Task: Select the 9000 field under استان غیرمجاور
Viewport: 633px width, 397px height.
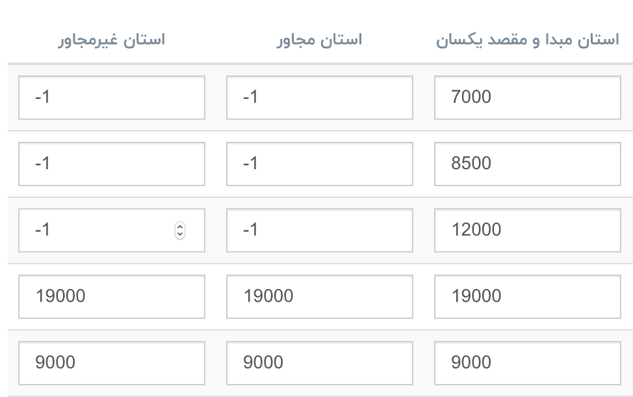Action: [x=111, y=363]
